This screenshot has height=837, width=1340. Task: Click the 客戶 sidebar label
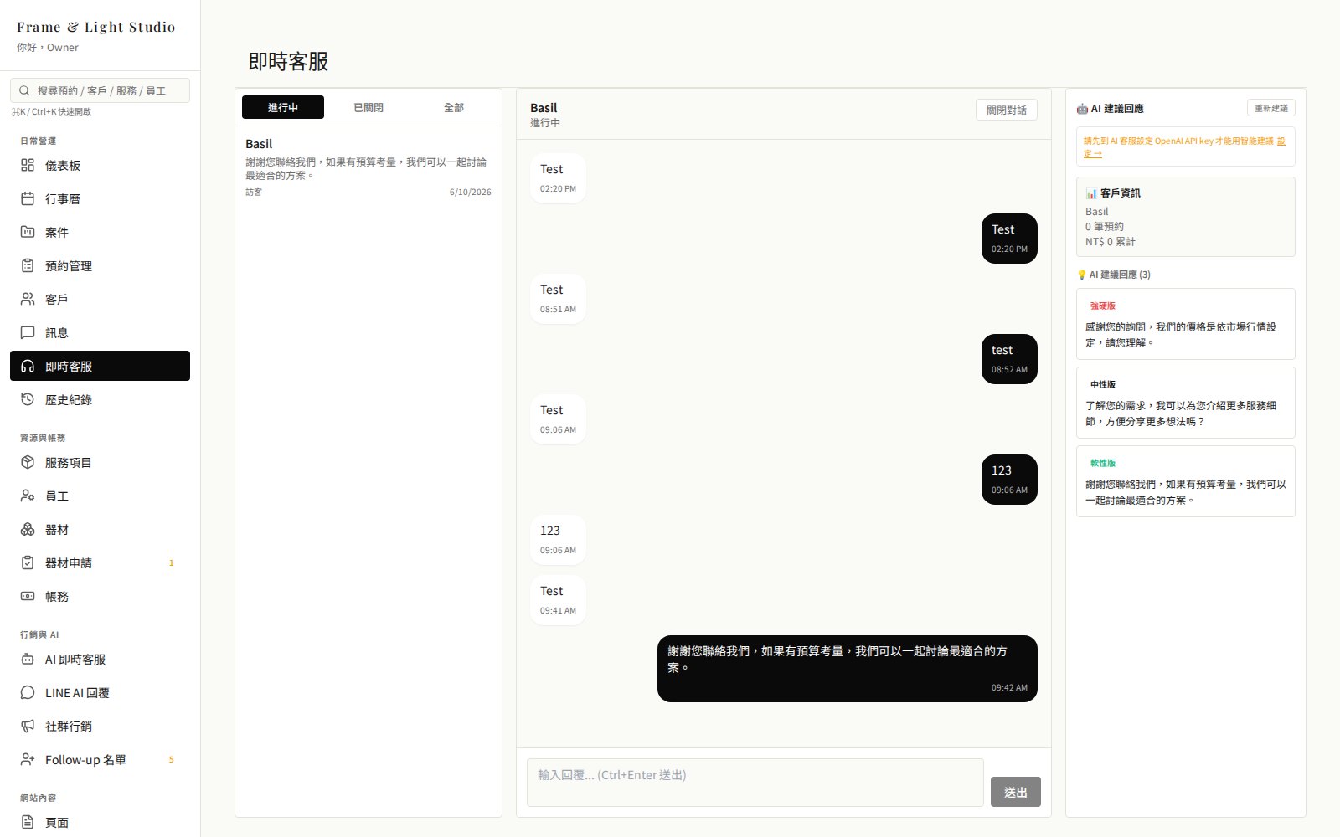(57, 299)
